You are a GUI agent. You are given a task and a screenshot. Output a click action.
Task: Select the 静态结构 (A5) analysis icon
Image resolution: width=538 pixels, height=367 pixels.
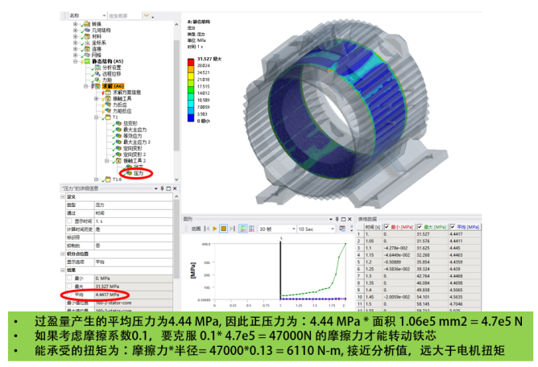pos(87,61)
